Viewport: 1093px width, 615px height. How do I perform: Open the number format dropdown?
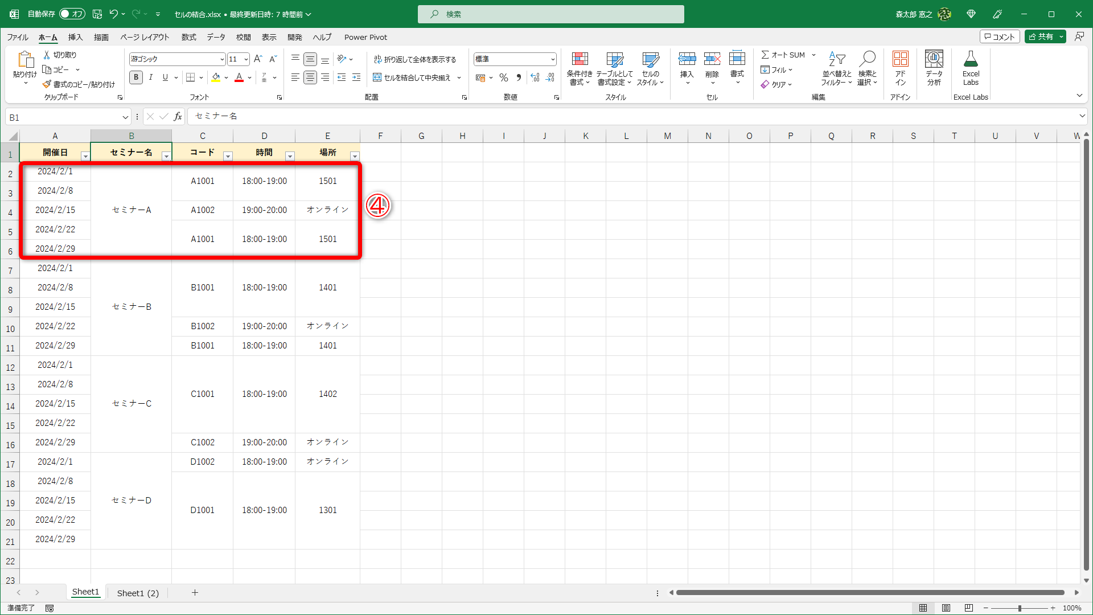552,59
